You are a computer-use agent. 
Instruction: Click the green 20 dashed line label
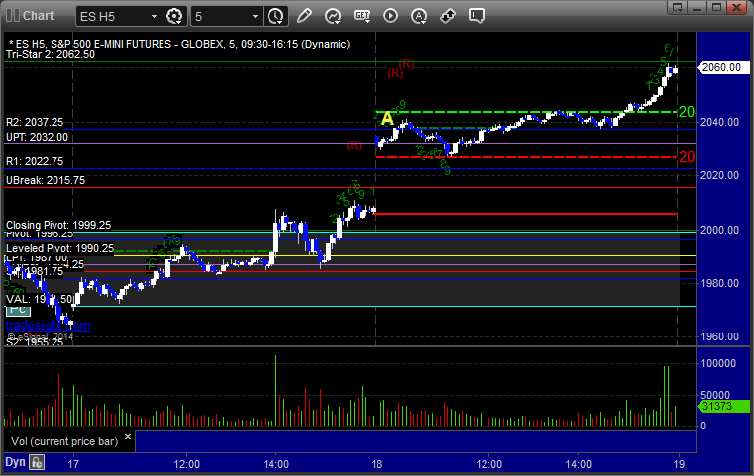click(x=687, y=112)
